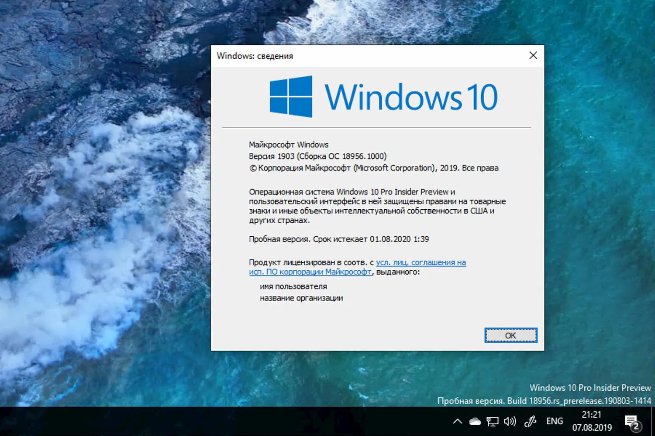Screen dimensions: 655x436
Task: Select the 'Пробная версия' expiration text
Action: (338, 239)
